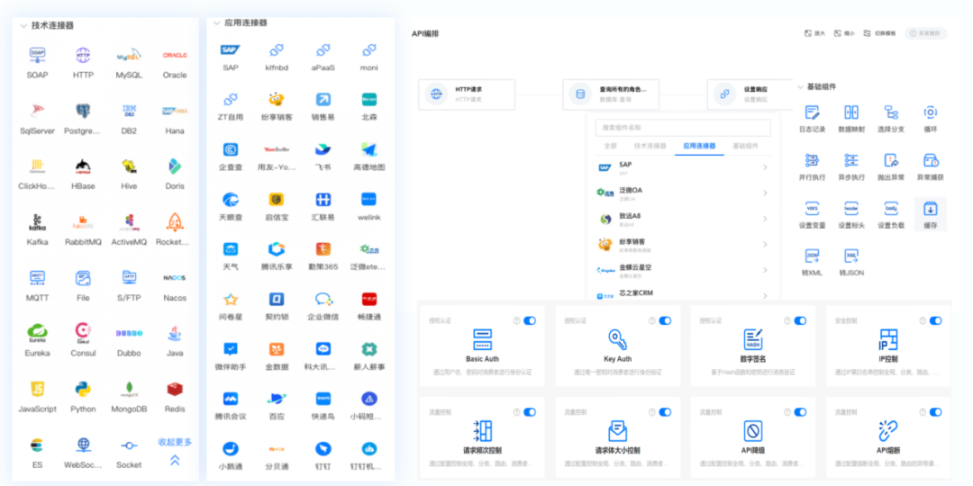Disable the 请求频次控制 switch
Viewport: 973px width, 486px height.
(x=530, y=411)
